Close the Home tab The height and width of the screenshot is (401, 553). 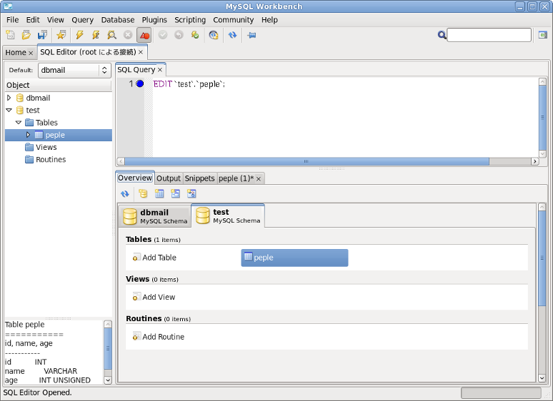(x=31, y=53)
